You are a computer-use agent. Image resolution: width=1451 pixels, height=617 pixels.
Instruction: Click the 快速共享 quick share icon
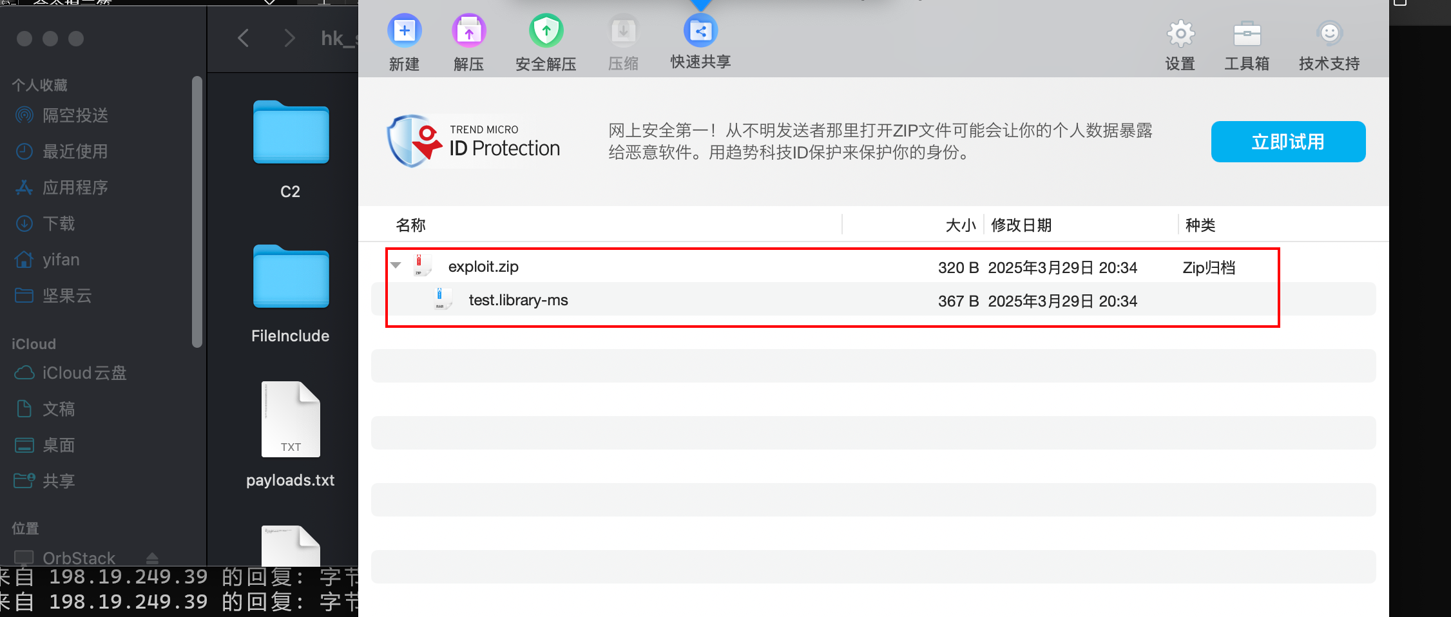pyautogui.click(x=700, y=30)
